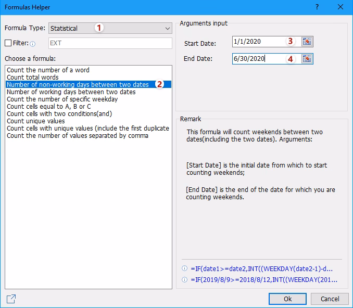Click the Filter text box
The width and height of the screenshot is (353, 308).
point(110,43)
